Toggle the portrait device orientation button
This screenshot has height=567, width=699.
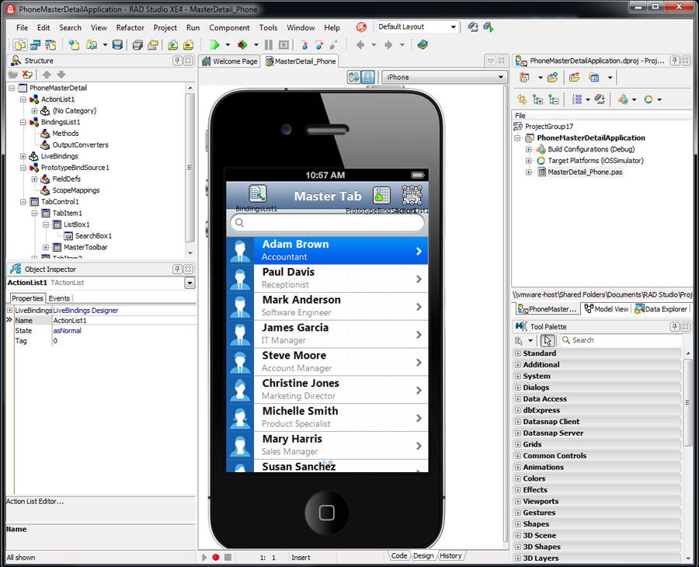coord(367,77)
